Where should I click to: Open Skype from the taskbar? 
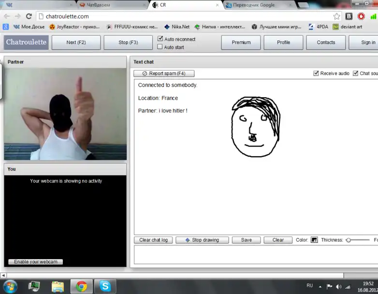click(105, 286)
